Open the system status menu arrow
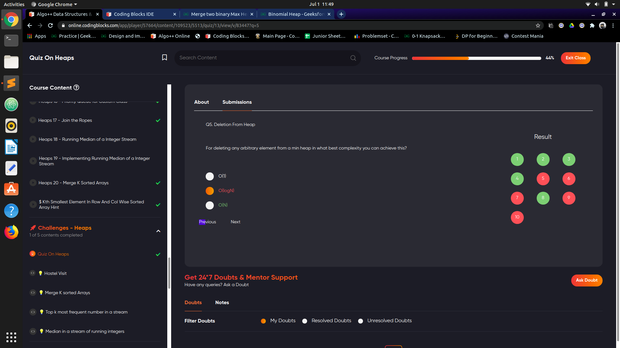 [614, 4]
